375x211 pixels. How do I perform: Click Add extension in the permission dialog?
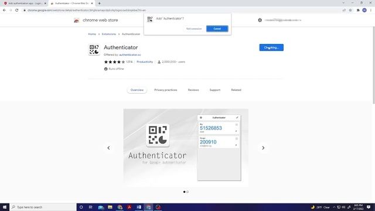coord(194,29)
